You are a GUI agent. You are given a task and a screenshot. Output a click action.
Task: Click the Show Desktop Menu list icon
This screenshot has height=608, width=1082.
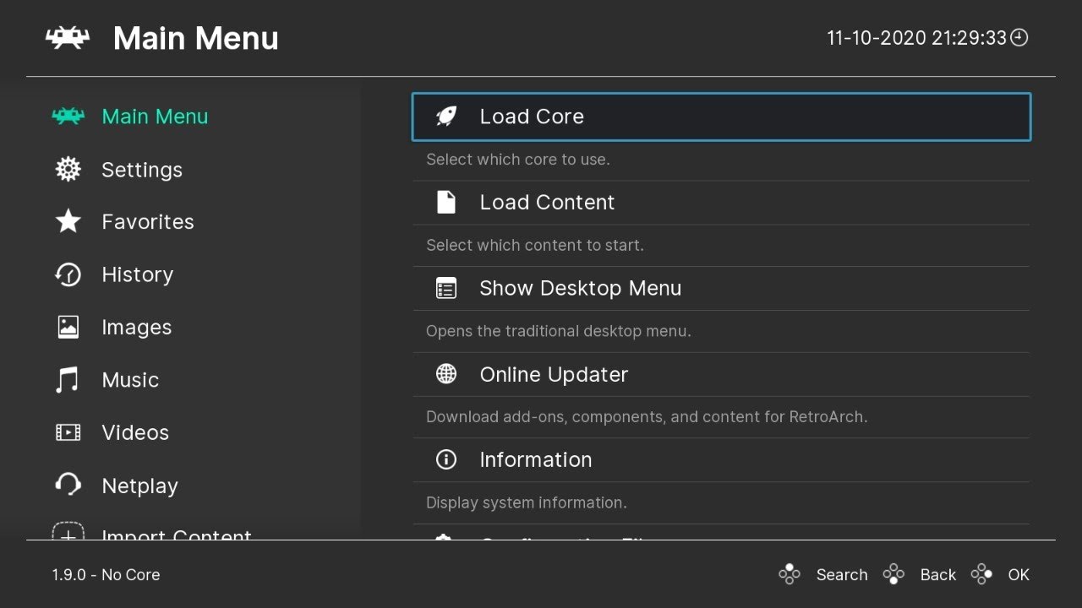click(446, 288)
